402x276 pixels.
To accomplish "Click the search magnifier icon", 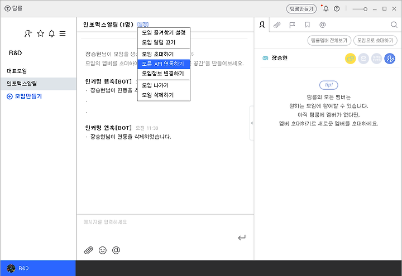I will [394, 25].
